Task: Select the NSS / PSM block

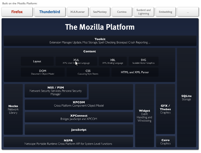Action: click(x=56, y=91)
